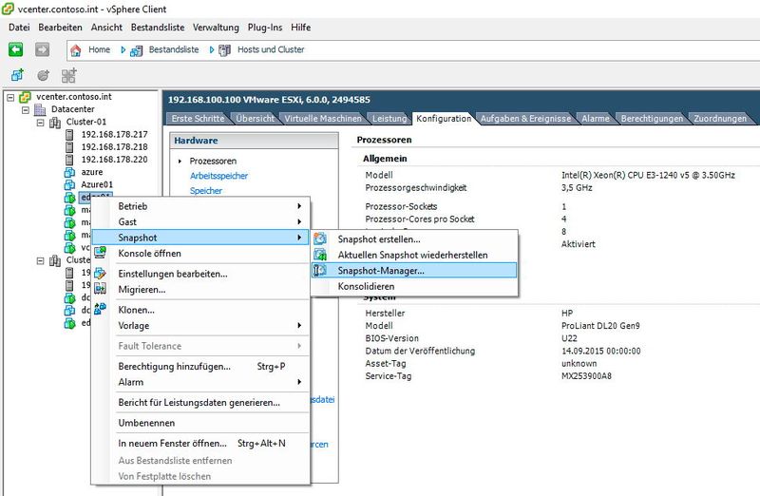Open the Gast submenu arrow
The image size is (760, 496).
pyautogui.click(x=299, y=221)
